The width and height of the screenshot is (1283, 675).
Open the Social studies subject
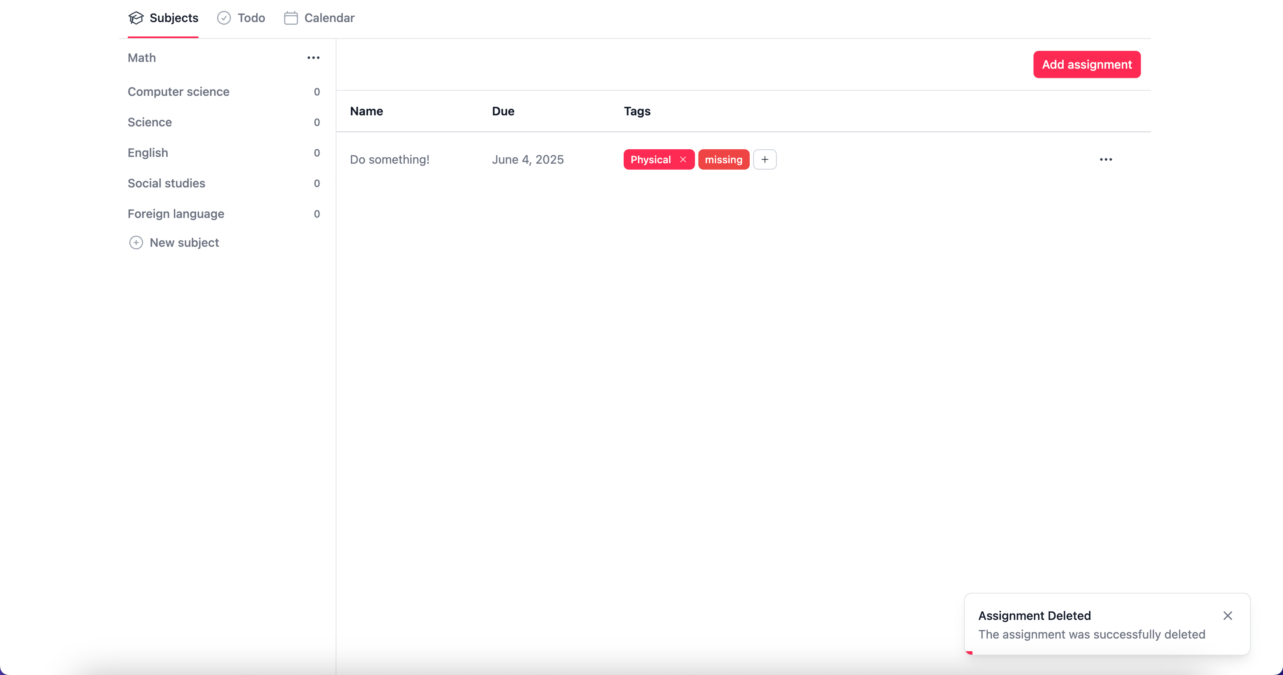coord(166,183)
